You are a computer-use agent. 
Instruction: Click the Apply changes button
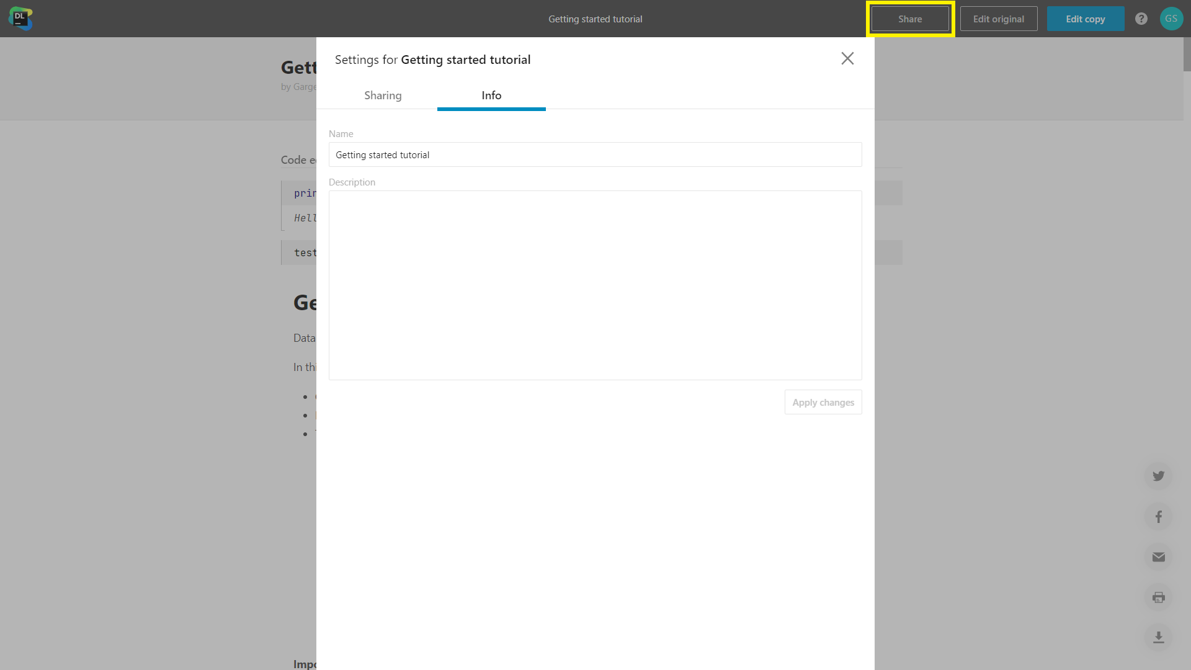click(x=823, y=401)
